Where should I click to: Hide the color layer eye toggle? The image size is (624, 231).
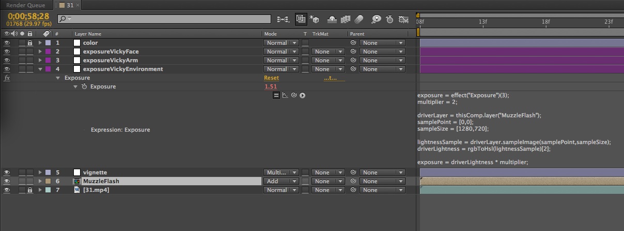[7, 43]
